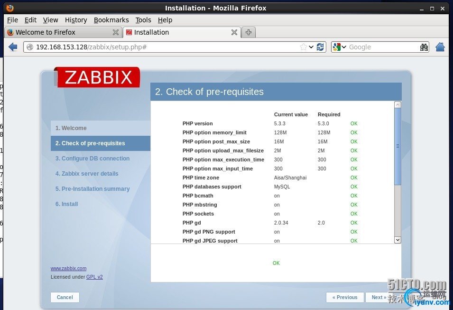Click the PHP gd PNG support label

pyautogui.click(x=209, y=232)
